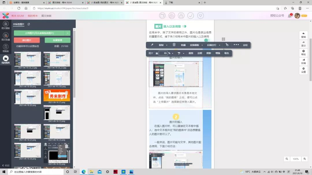Click 授权公众号 link
This screenshot has width=312, height=175.
pos(277,16)
